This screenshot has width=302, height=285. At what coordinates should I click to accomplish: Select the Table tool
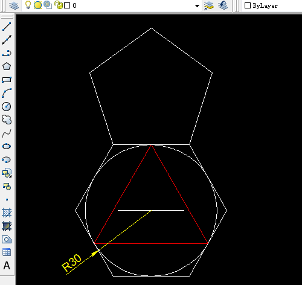(x=7, y=252)
